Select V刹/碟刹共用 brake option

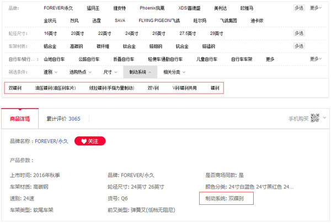(x=184, y=88)
